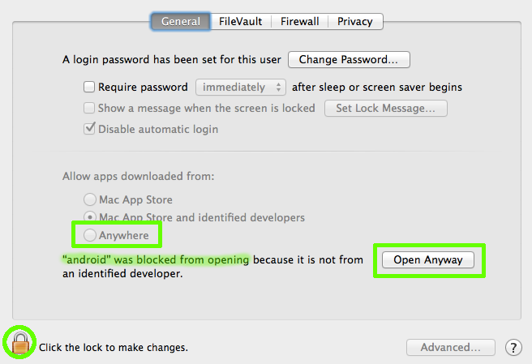The height and width of the screenshot is (364, 532).
Task: Open the Privacy tab
Action: [x=355, y=21]
